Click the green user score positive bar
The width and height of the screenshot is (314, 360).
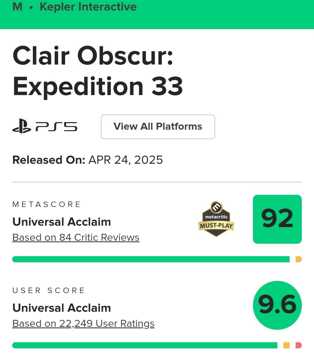pyautogui.click(x=144, y=345)
